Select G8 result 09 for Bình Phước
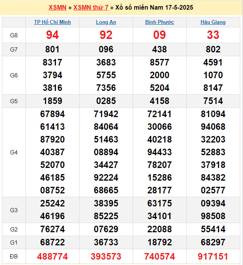Image resolution: width=243 pixels, height=265 pixels. click(x=160, y=35)
